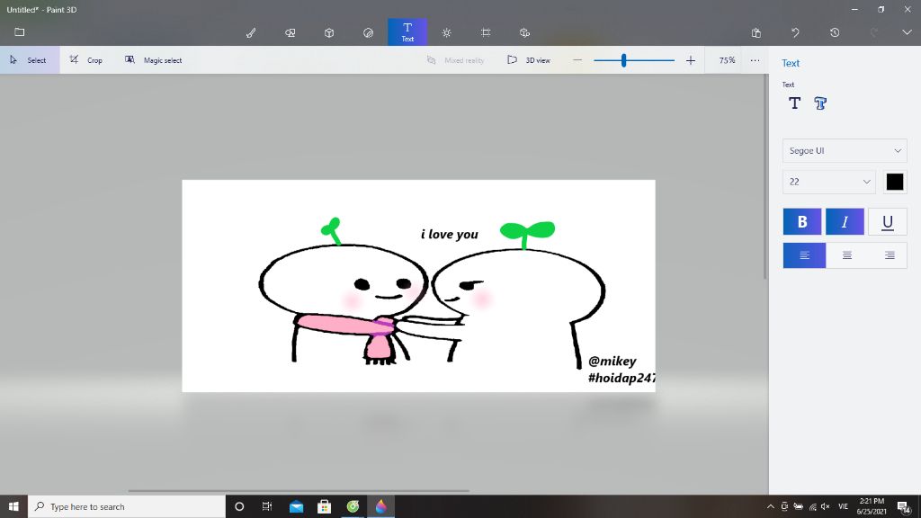
Task: Open the Mail app on taskbar
Action: 296,506
